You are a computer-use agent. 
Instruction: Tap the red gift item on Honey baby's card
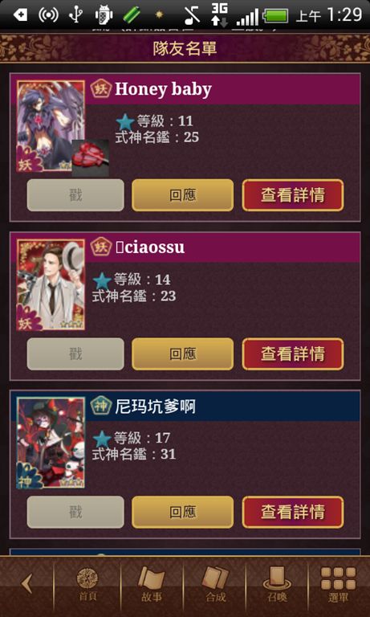90,158
